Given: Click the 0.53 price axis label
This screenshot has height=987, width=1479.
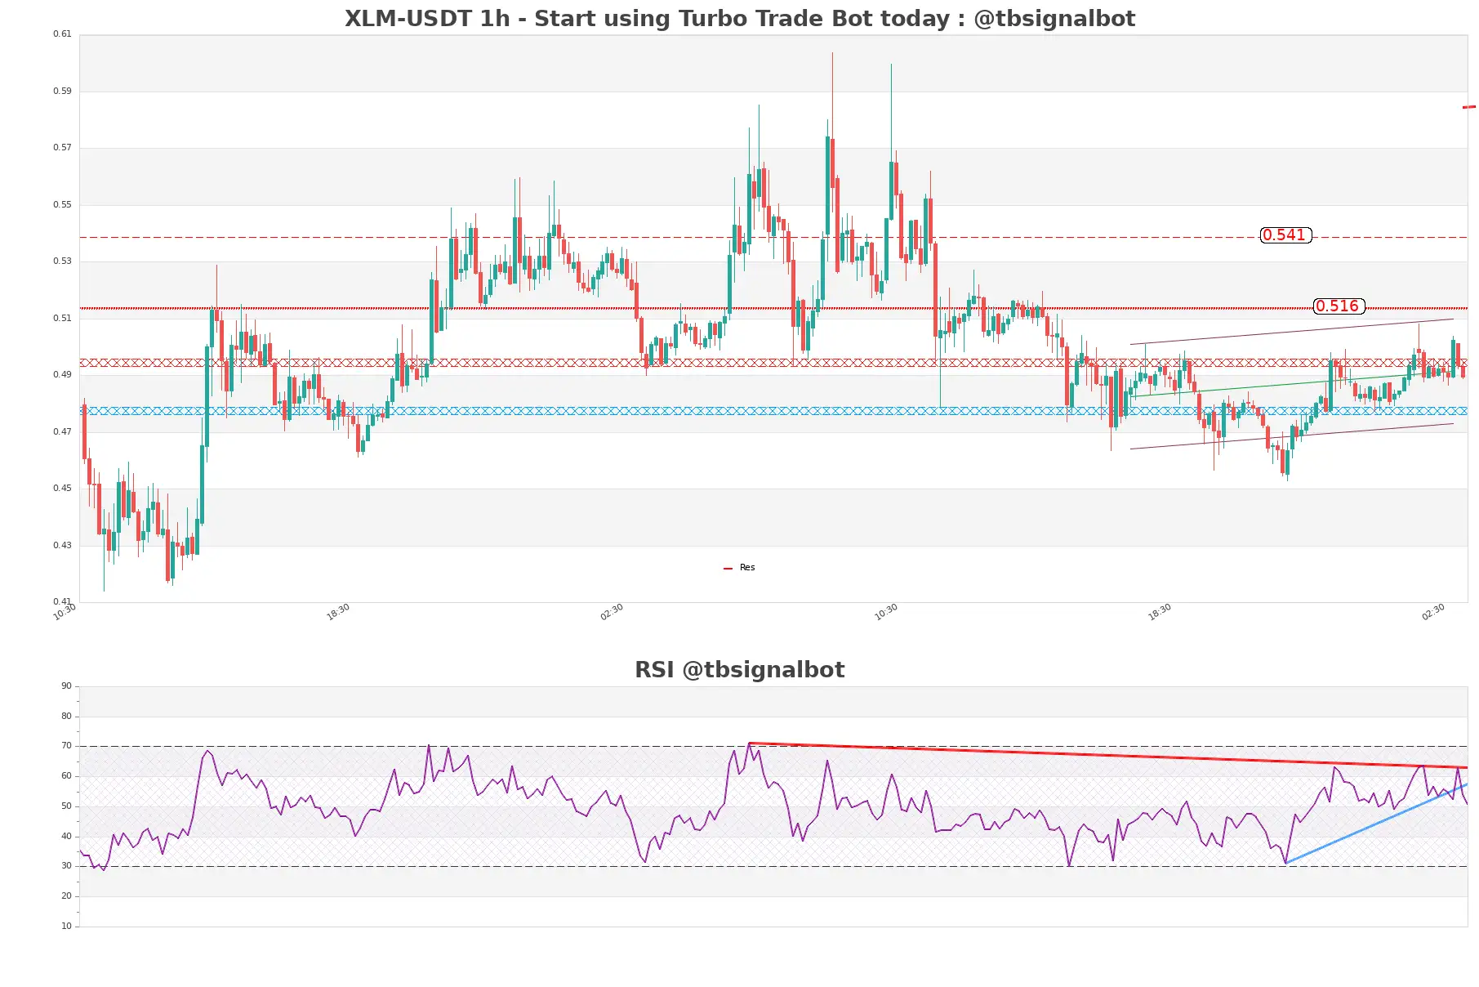Looking at the screenshot, I should coord(62,261).
